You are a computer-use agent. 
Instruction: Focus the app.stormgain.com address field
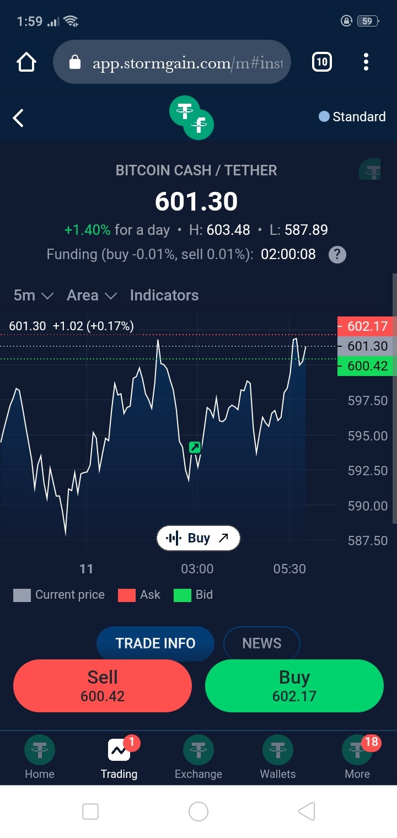pyautogui.click(x=172, y=62)
